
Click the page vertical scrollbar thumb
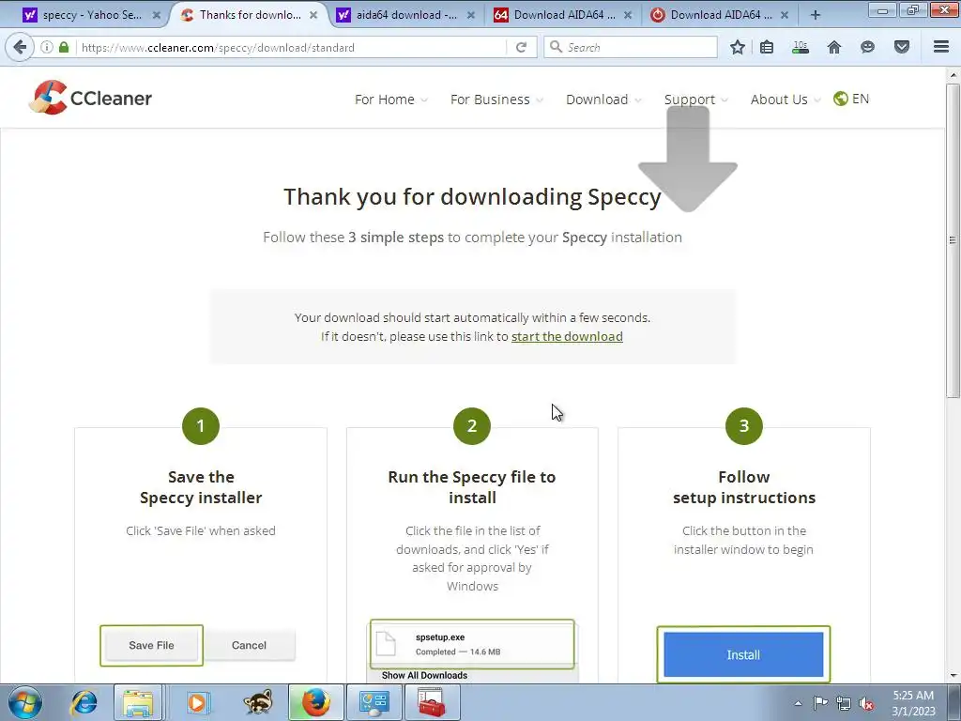click(x=953, y=240)
